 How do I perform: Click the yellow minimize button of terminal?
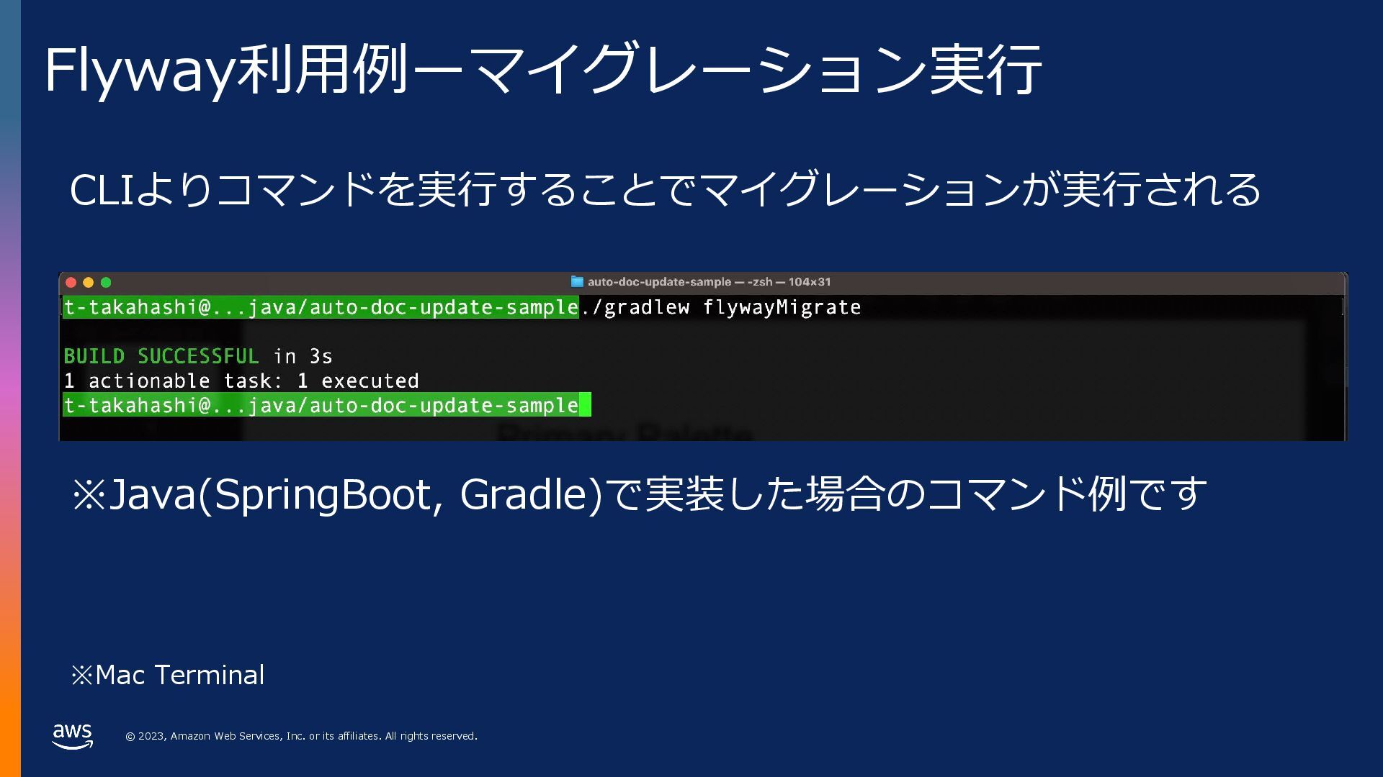tap(89, 283)
